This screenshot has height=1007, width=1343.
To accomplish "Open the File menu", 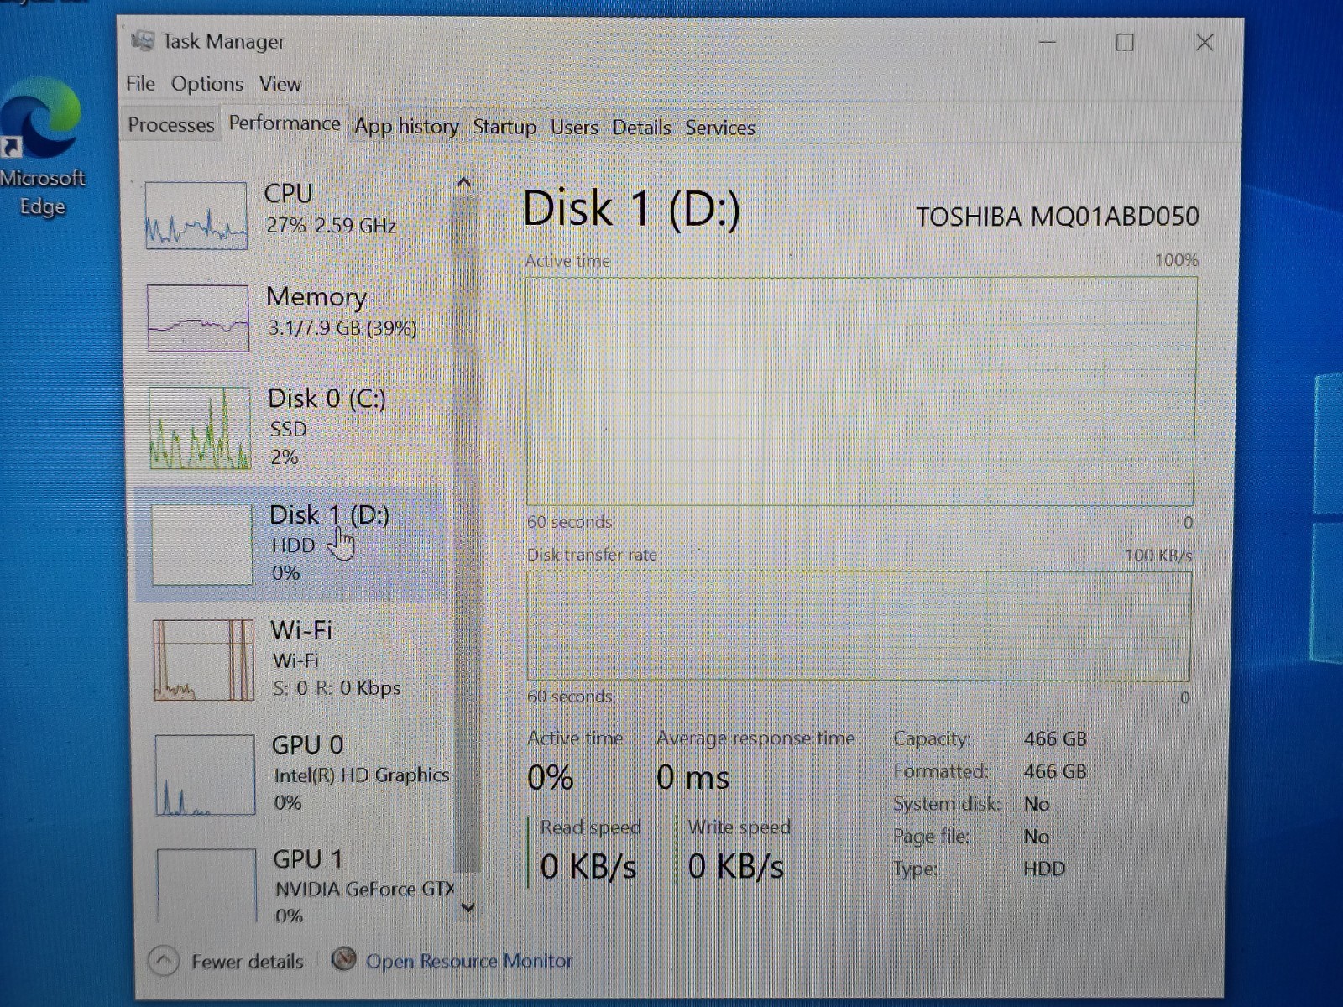I will click(140, 83).
